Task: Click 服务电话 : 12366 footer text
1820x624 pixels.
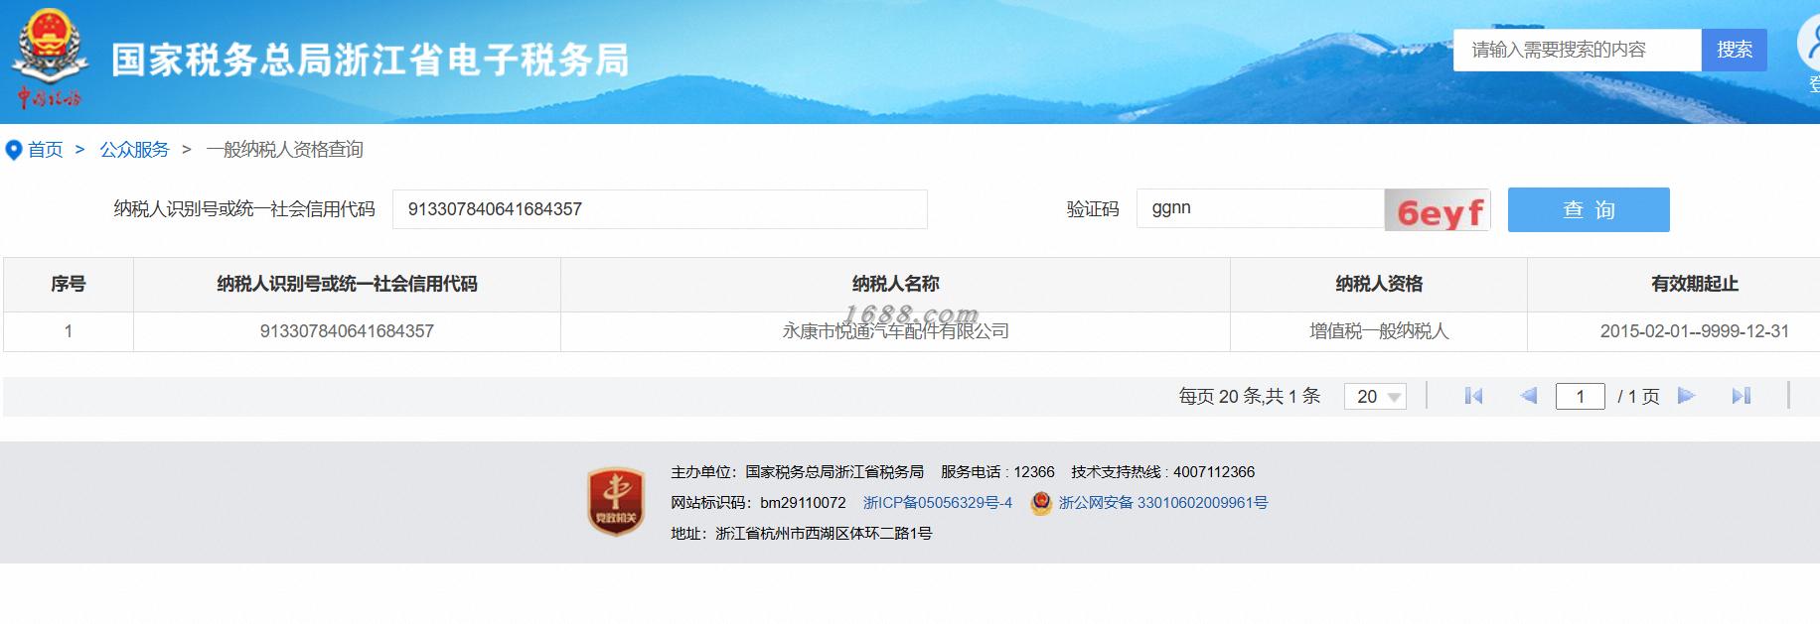Action: coord(997,472)
